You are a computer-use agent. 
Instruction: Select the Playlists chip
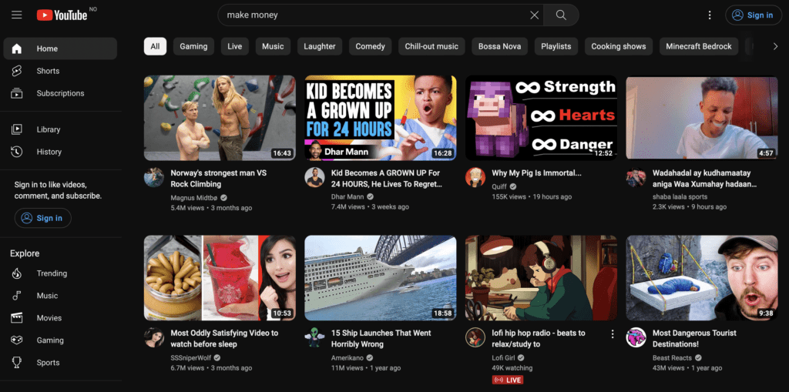[x=556, y=46]
